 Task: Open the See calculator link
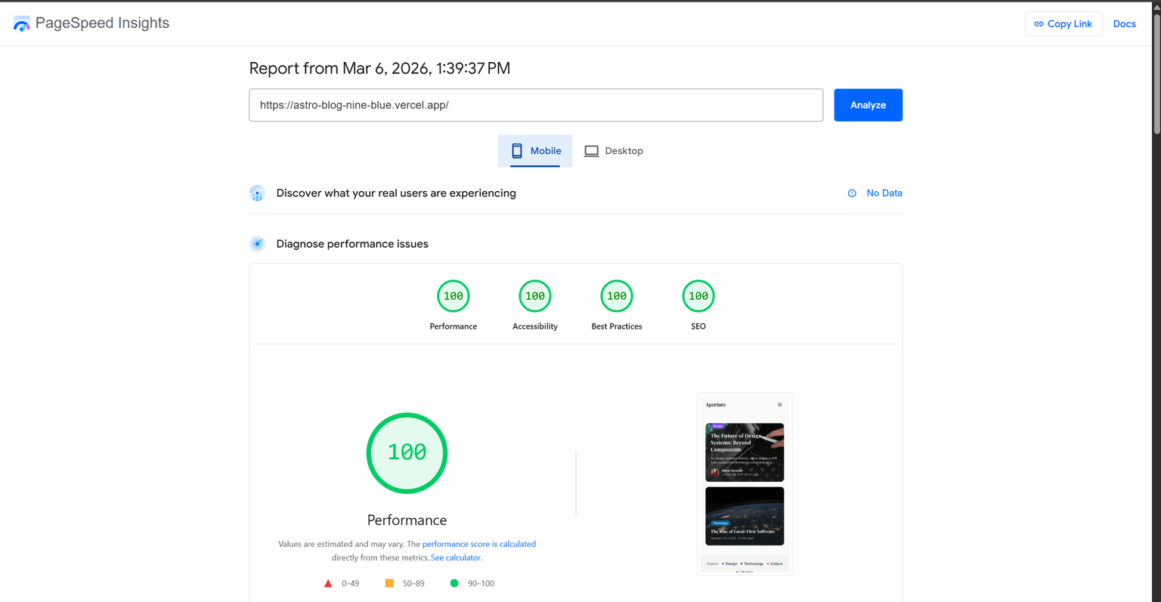click(456, 557)
